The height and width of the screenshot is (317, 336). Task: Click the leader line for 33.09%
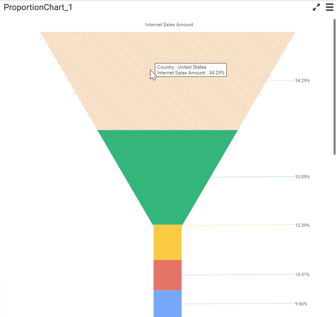tap(253, 177)
